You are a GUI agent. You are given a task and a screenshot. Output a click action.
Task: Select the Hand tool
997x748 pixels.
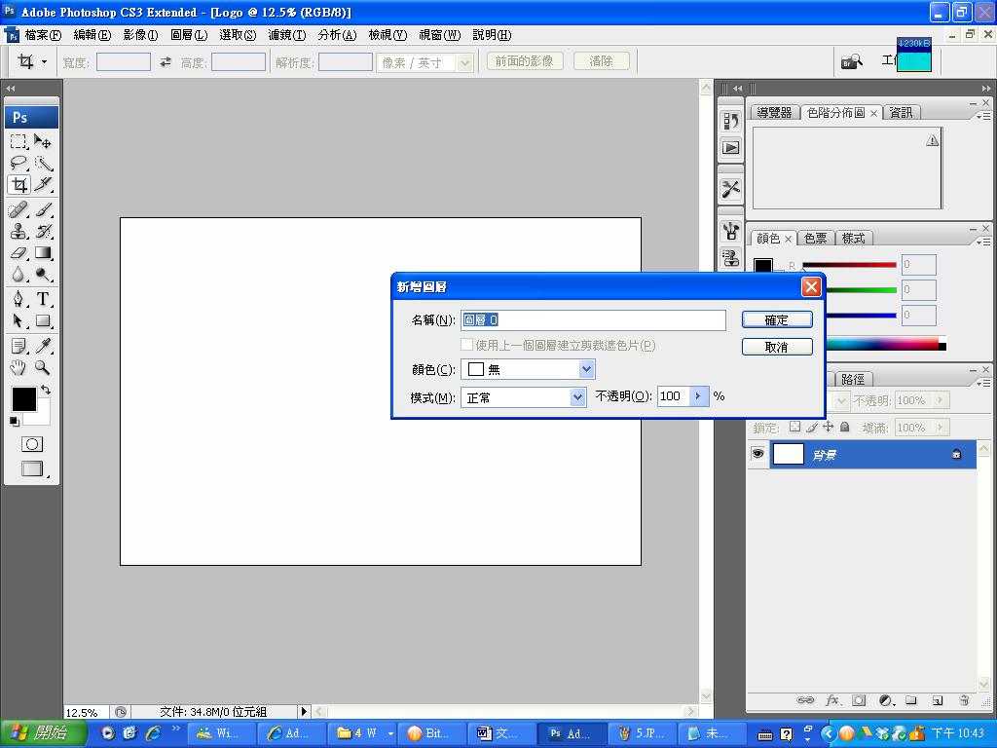18,367
